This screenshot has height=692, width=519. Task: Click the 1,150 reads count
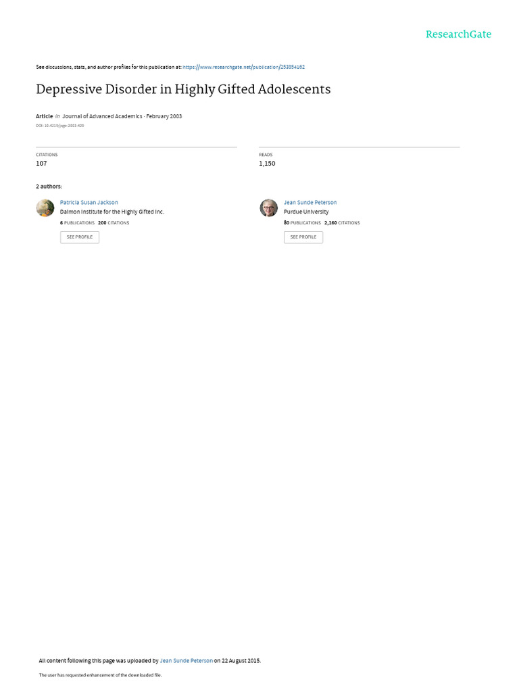tap(267, 164)
